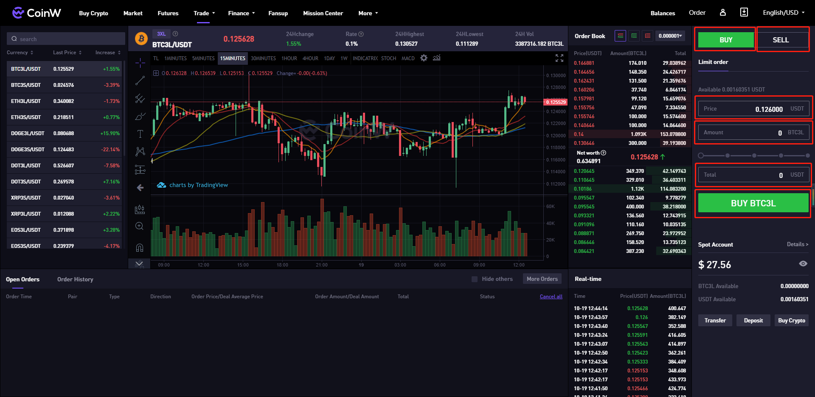
Task: Activate the chart zoom-in tool
Action: tap(139, 226)
